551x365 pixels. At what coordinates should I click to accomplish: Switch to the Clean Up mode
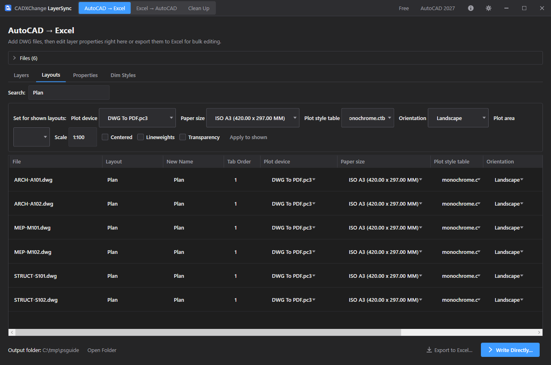[199, 8]
